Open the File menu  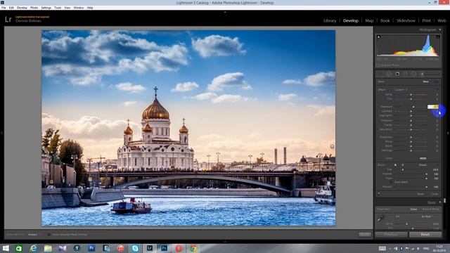point(4,8)
